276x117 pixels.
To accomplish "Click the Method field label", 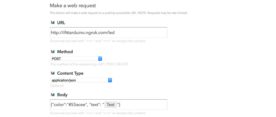I will pyautogui.click(x=65, y=52).
